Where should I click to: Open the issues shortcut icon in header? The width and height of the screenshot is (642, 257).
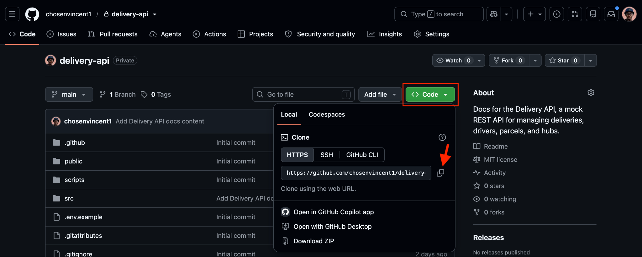pyautogui.click(x=557, y=14)
